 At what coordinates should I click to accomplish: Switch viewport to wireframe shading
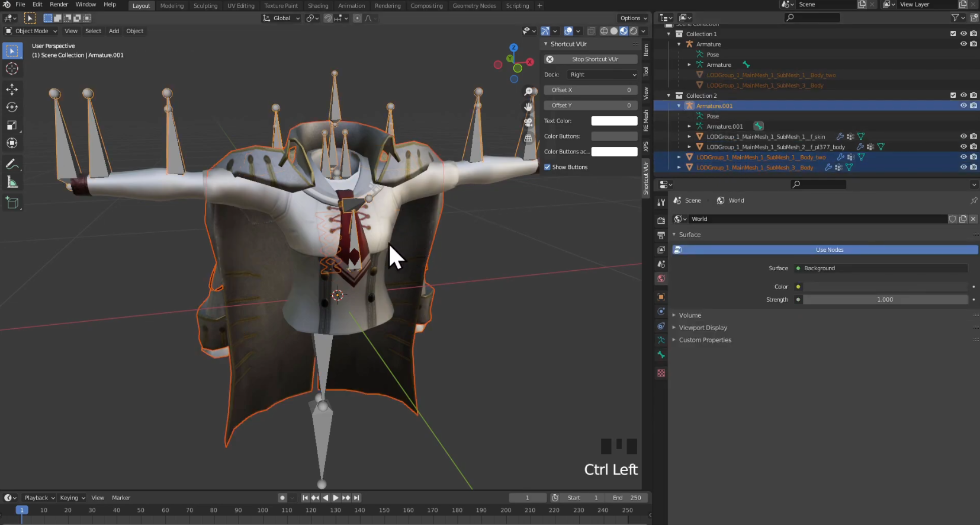pos(604,31)
